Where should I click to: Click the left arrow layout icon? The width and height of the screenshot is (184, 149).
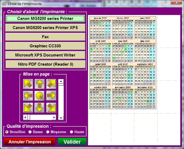(28, 96)
